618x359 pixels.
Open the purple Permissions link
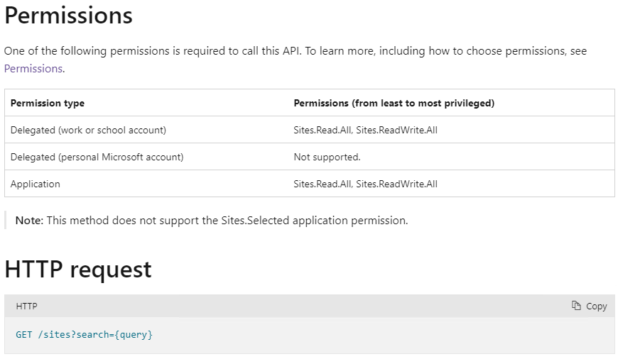[33, 69]
